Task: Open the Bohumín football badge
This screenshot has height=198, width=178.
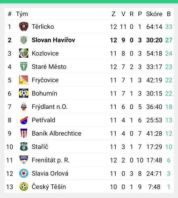Action: click(x=23, y=93)
